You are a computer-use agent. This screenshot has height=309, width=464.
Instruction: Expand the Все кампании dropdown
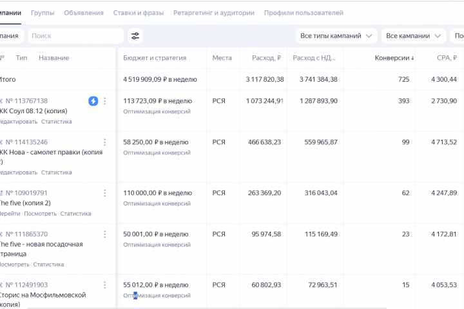[413, 36]
